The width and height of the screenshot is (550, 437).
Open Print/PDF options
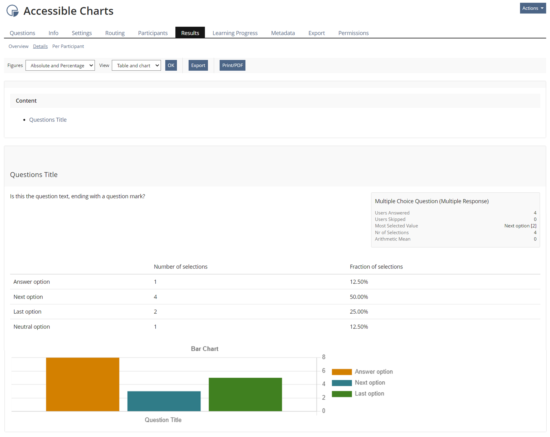point(232,65)
